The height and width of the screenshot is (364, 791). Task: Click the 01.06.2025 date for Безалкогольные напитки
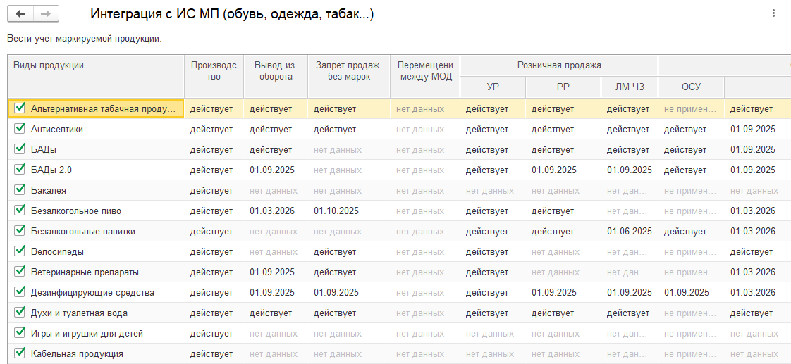click(629, 231)
